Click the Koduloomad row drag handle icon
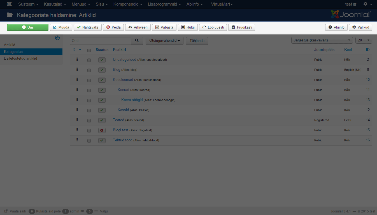Screen dimensions: 377x215 coord(77,80)
